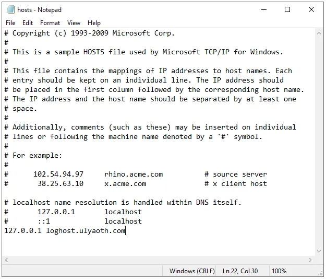
Task: Click the vertical scrollbar down arrow
Action: point(320,251)
